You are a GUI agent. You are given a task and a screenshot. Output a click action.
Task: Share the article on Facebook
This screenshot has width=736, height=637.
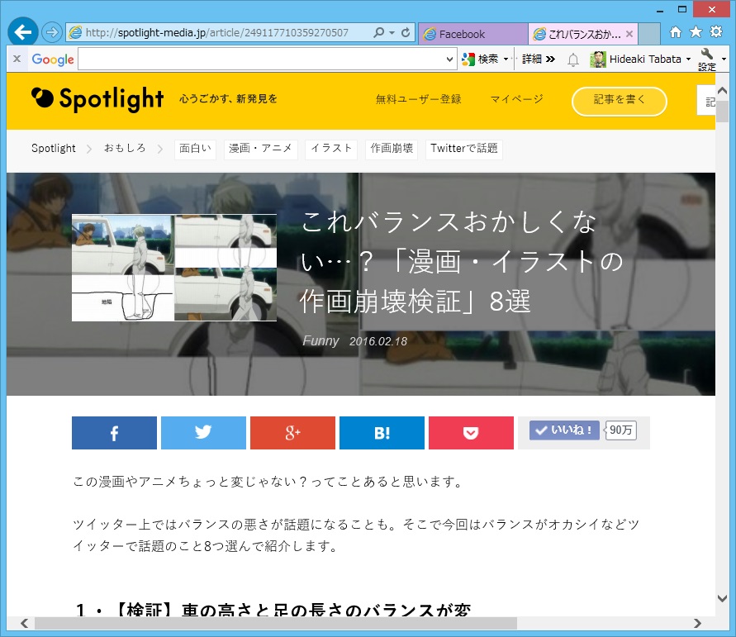click(114, 432)
